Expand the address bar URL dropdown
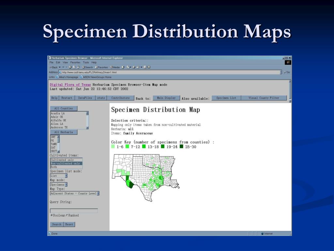Viewport: 334px width, 251px height. coord(281,72)
